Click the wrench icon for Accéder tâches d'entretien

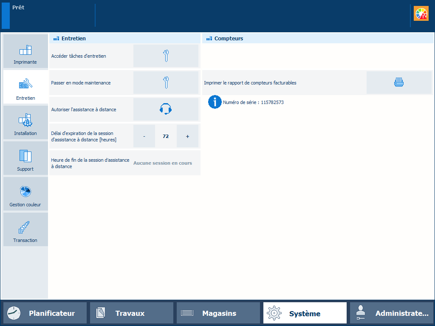[x=166, y=56]
